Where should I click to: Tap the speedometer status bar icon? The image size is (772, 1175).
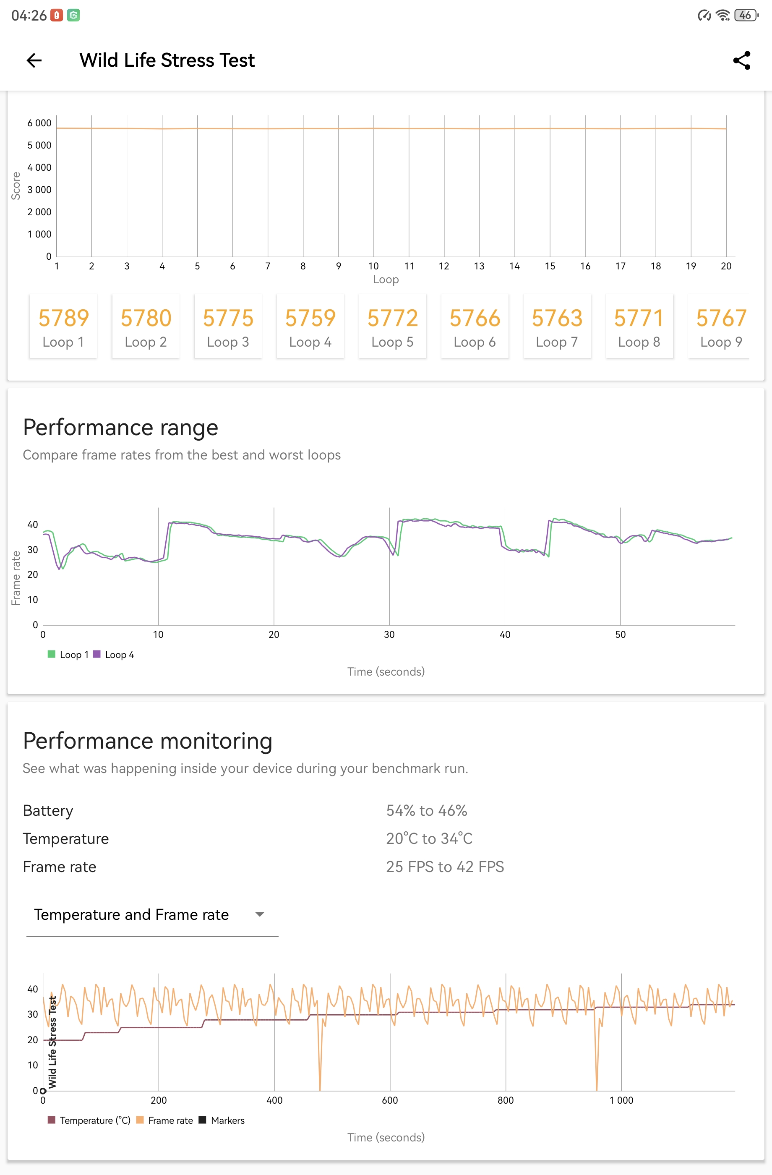704,15
